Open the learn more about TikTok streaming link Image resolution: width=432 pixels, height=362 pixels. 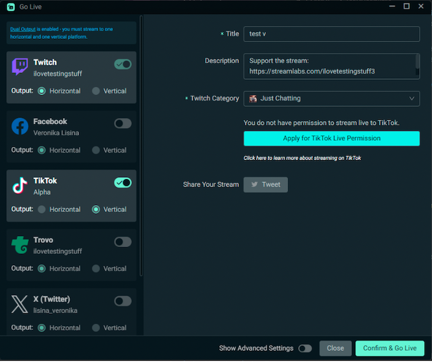302,158
